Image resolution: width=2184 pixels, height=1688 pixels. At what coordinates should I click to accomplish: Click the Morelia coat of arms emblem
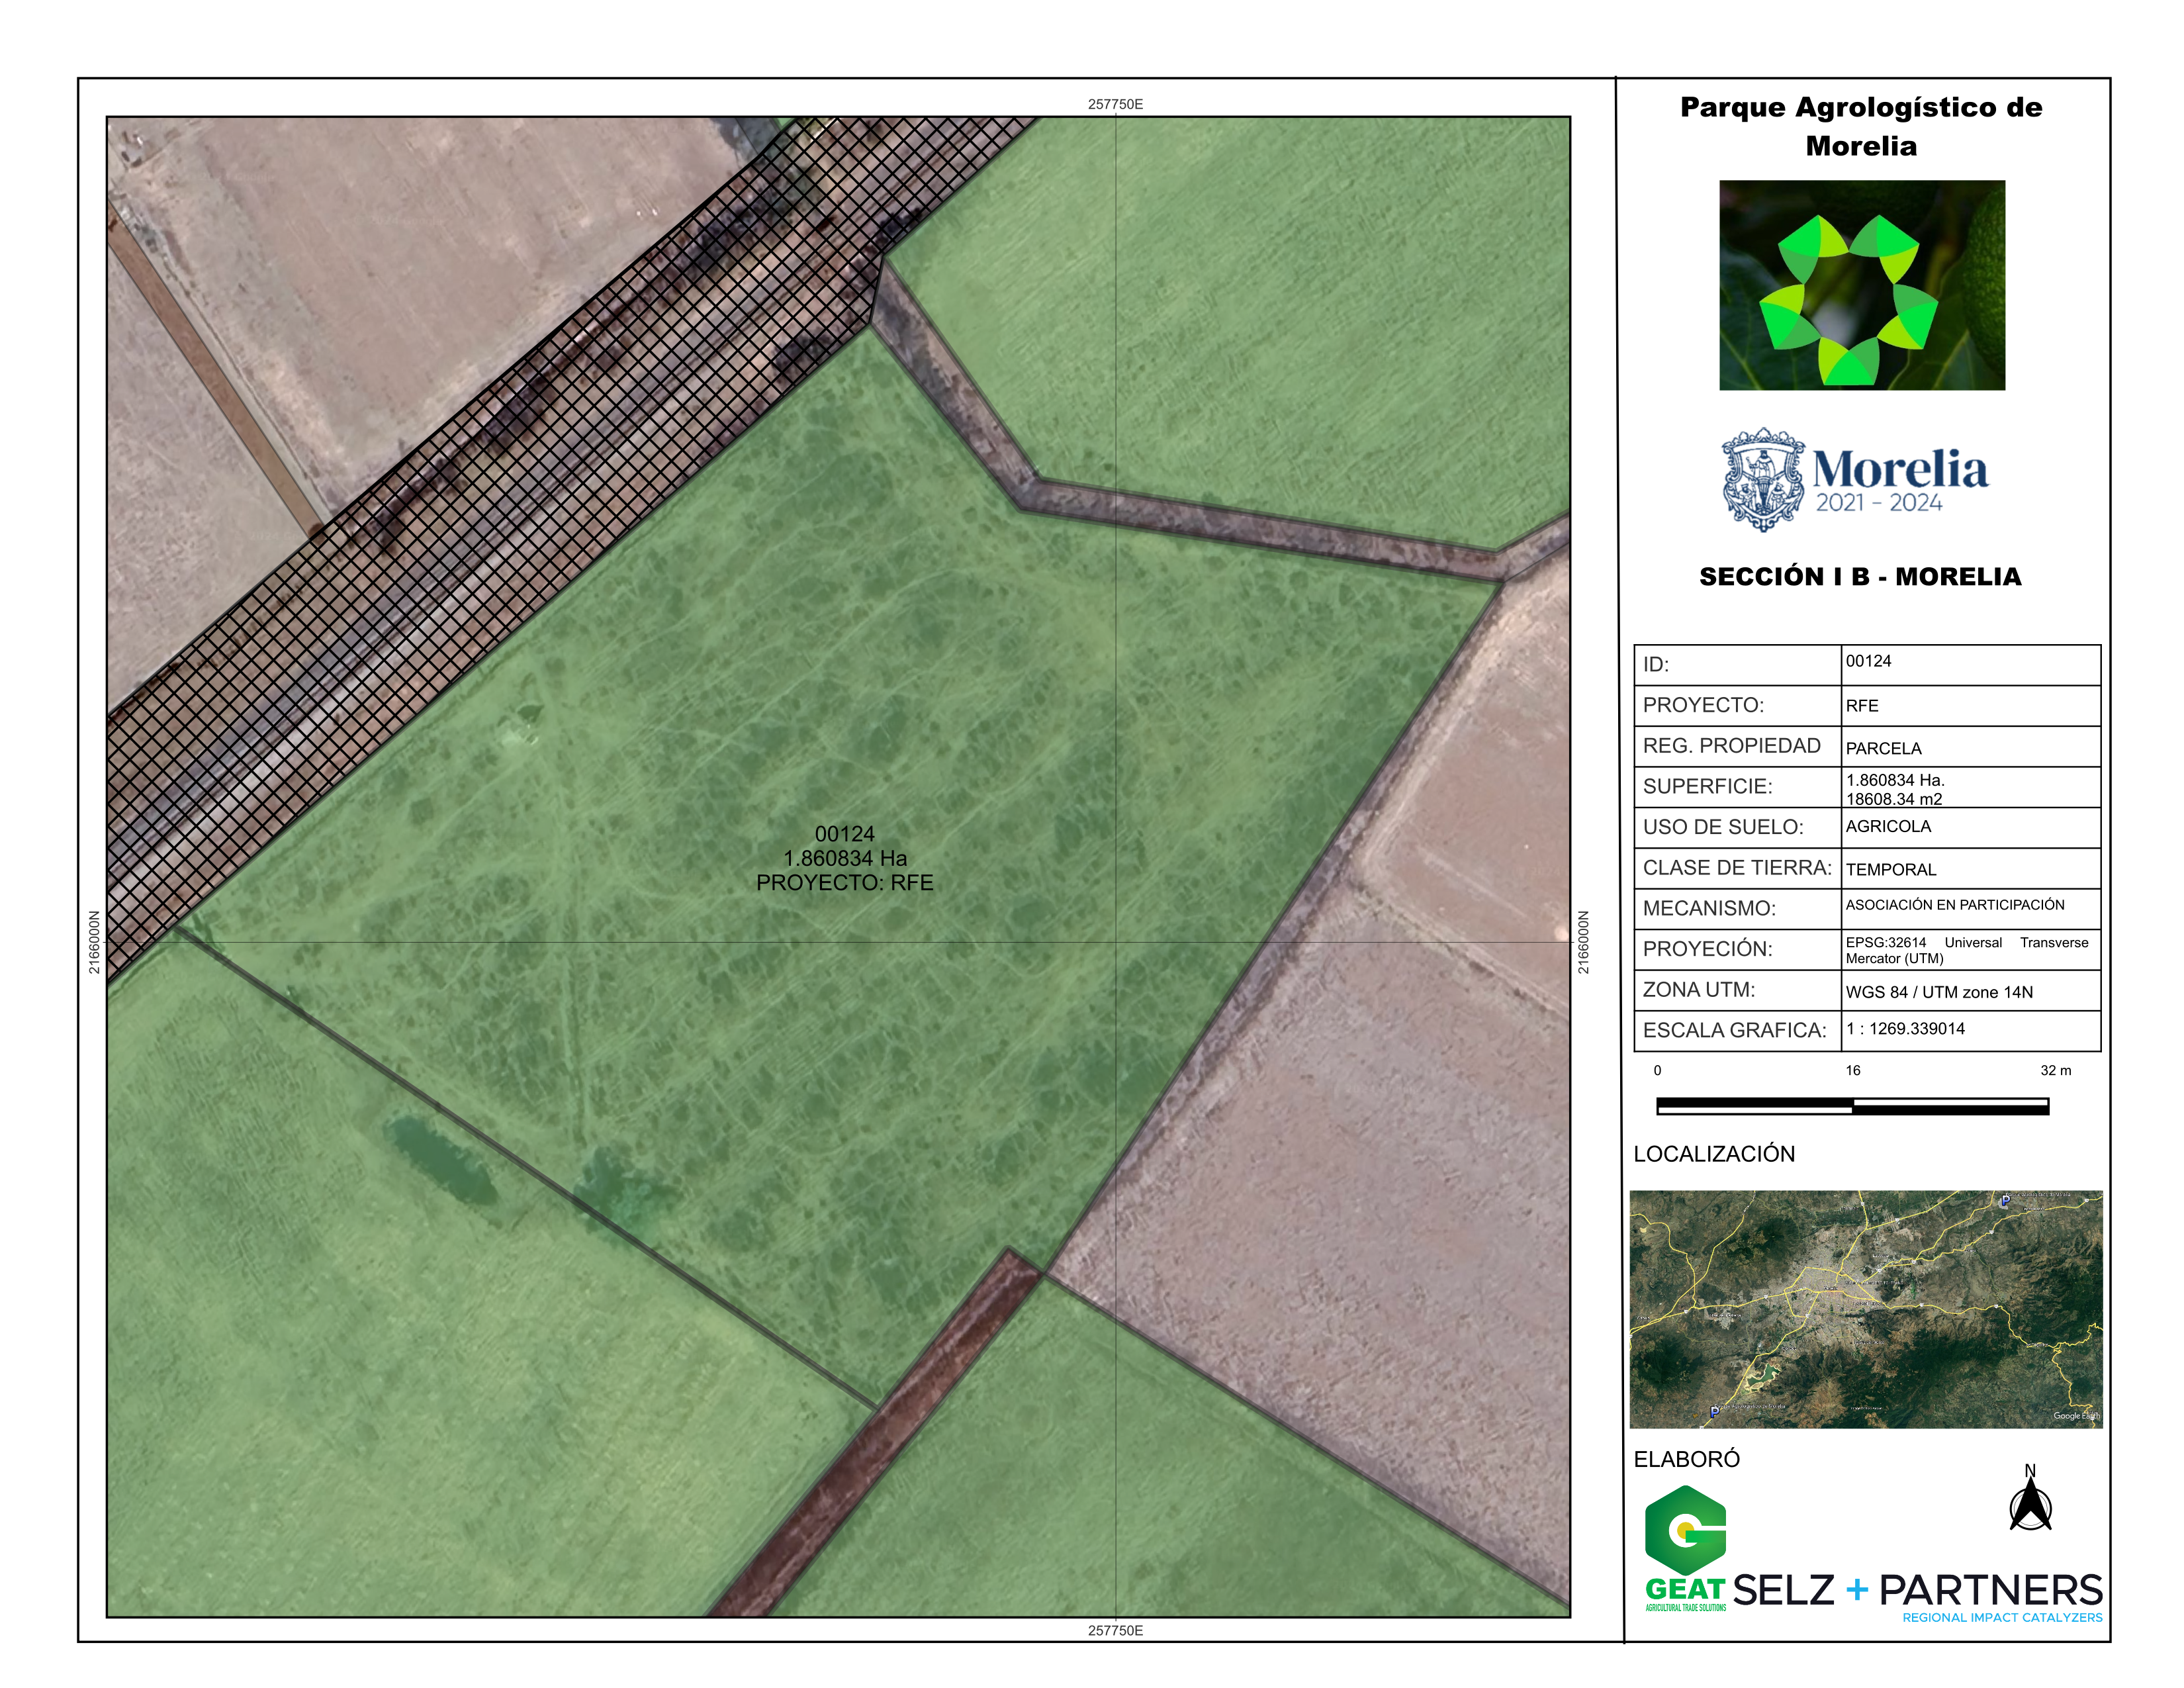pyautogui.click(x=1763, y=479)
